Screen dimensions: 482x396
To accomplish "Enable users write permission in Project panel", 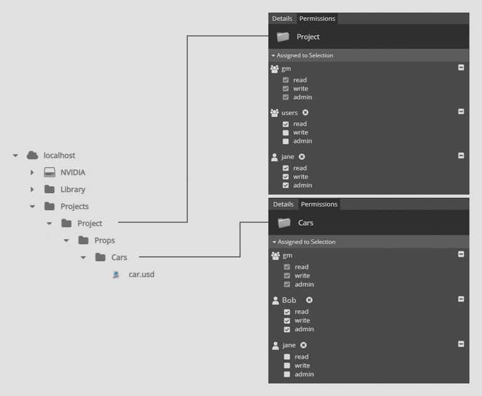I will click(x=285, y=133).
